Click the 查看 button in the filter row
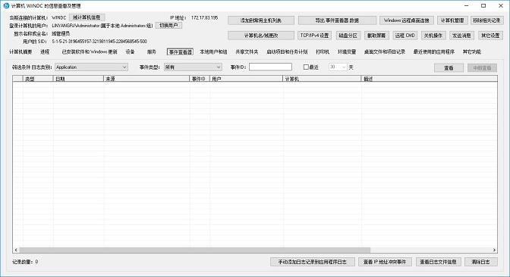Image resolution: width=510 pixels, height=277 pixels. coord(449,68)
